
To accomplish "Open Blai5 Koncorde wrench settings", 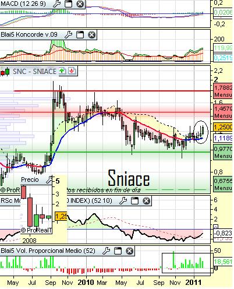I will pyautogui.click(x=68, y=35).
